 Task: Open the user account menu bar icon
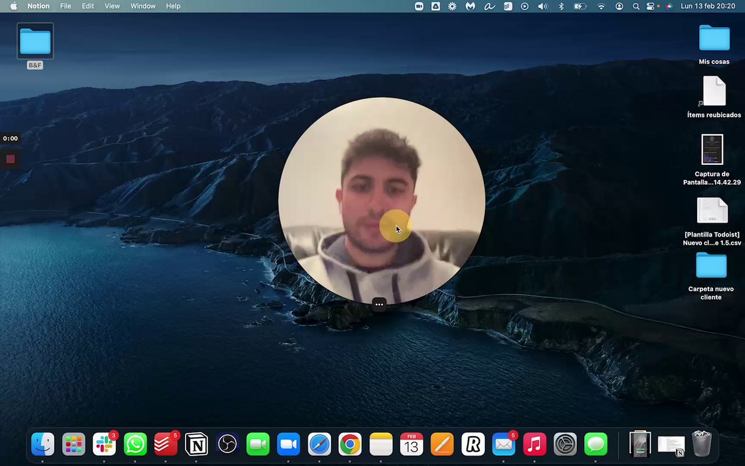(619, 6)
